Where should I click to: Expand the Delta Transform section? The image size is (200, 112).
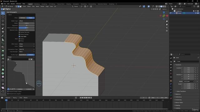tap(181, 91)
